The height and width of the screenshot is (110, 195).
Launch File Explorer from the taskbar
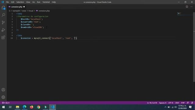[x=17, y=107]
